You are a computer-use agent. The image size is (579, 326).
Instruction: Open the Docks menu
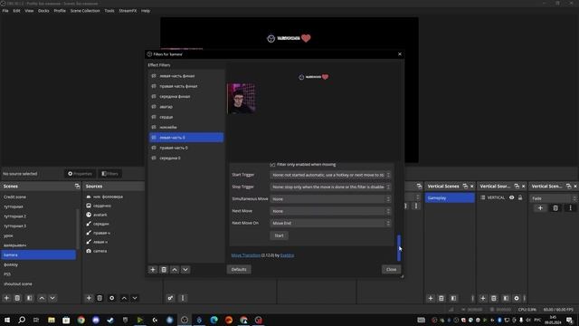(43, 11)
